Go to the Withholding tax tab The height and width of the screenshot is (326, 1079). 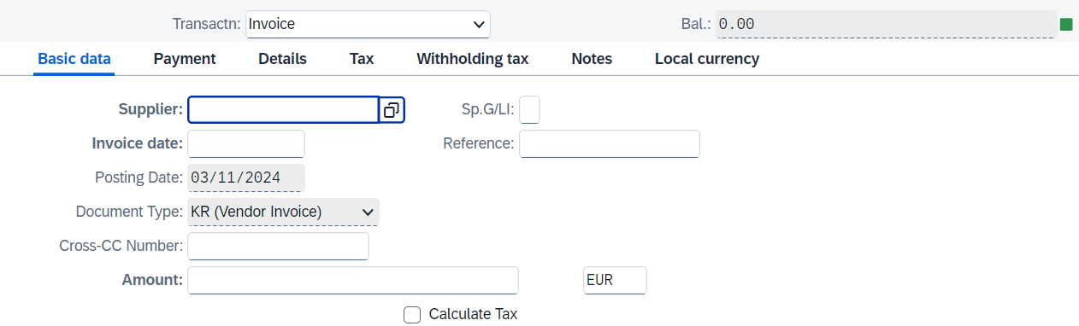(x=473, y=59)
